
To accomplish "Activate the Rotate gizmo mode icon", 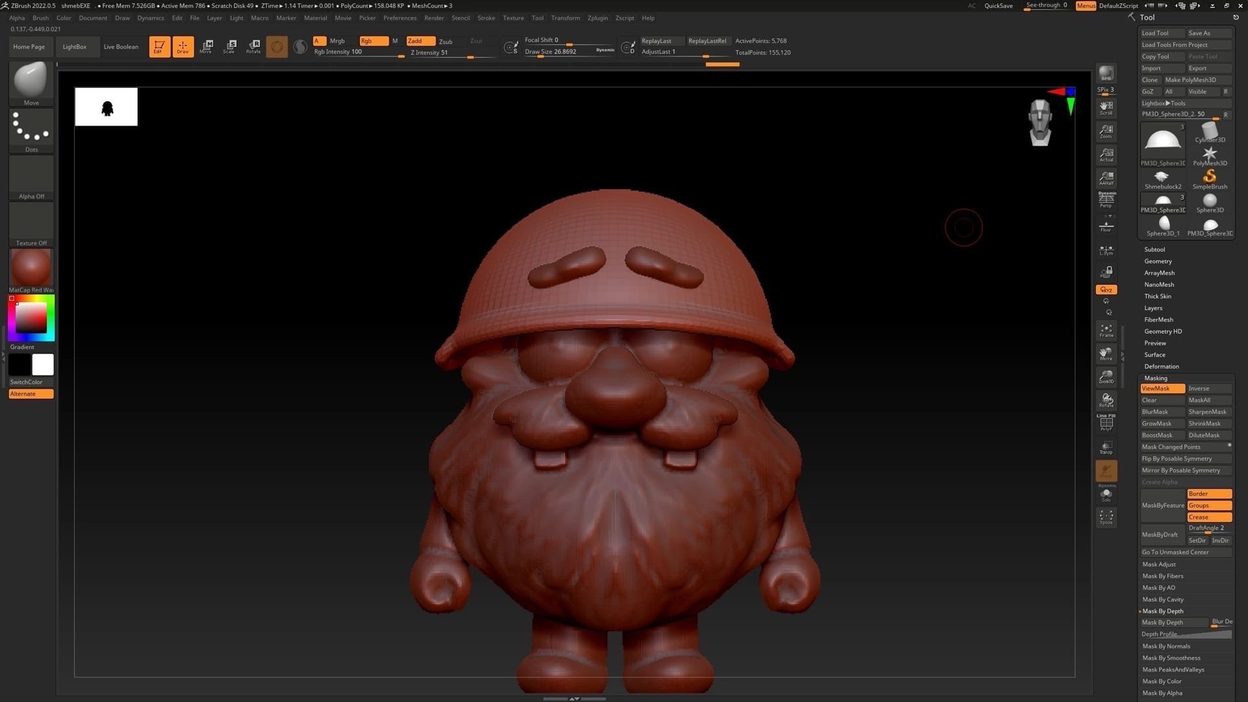I will (253, 46).
